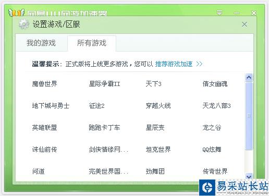
Task: Select 坦克世界 from all games
Action: point(158,150)
